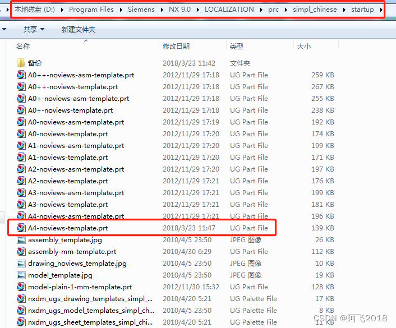Navigate to simpl_chinese in address bar

pyautogui.click(x=315, y=10)
